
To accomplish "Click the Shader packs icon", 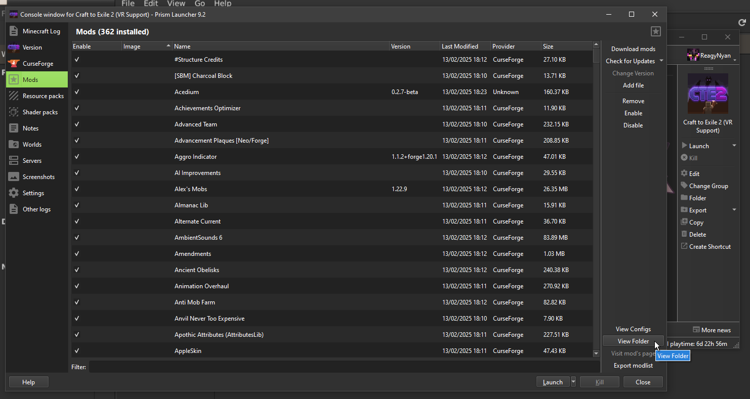I will 14,112.
